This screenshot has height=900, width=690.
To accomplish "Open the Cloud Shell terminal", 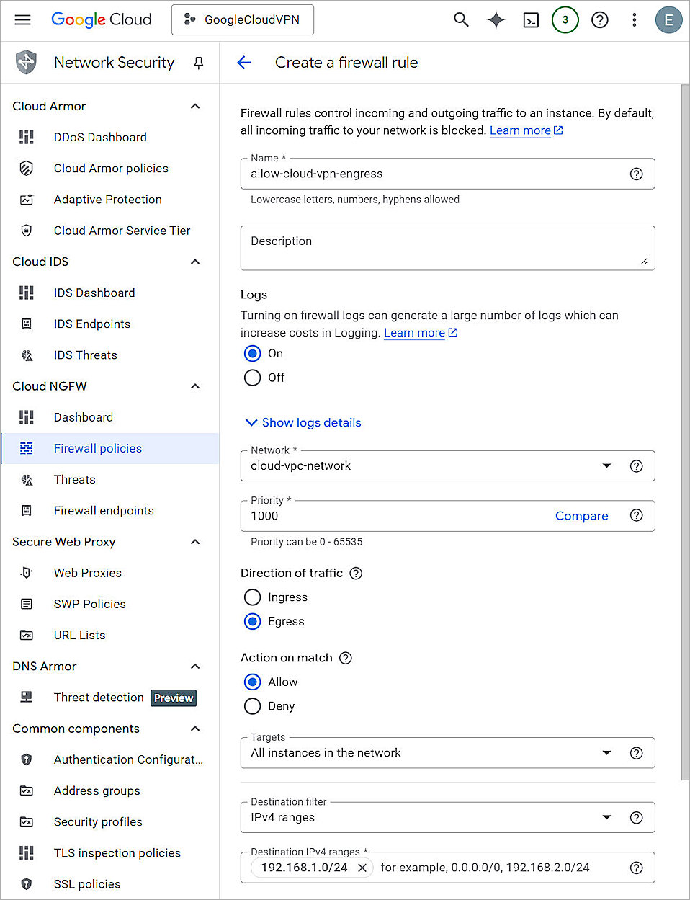I will [x=531, y=19].
